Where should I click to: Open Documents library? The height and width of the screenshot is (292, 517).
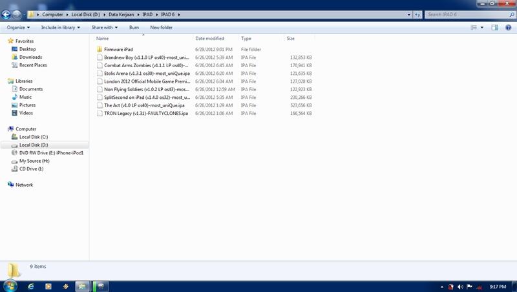(x=30, y=89)
